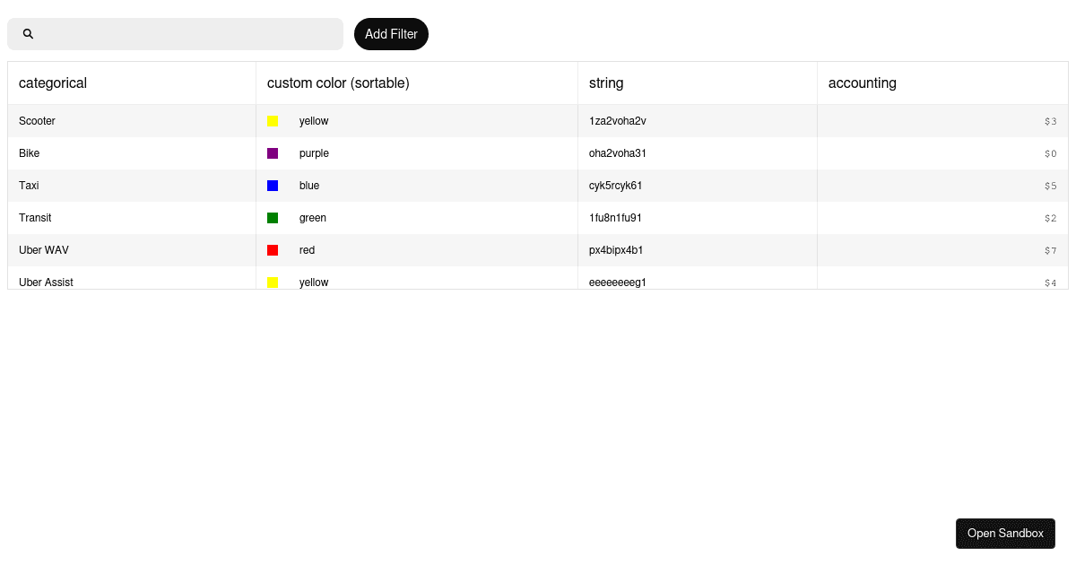Image resolution: width=1076 pixels, height=565 pixels.
Task: Select the Taxi category cell
Action: tap(29, 186)
